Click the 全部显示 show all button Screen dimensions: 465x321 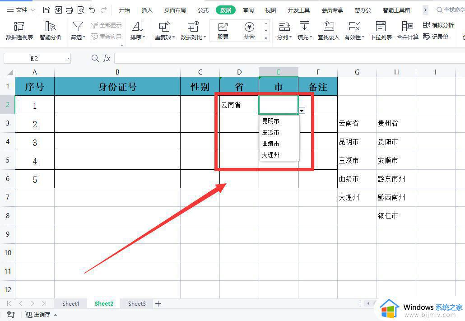coord(106,25)
